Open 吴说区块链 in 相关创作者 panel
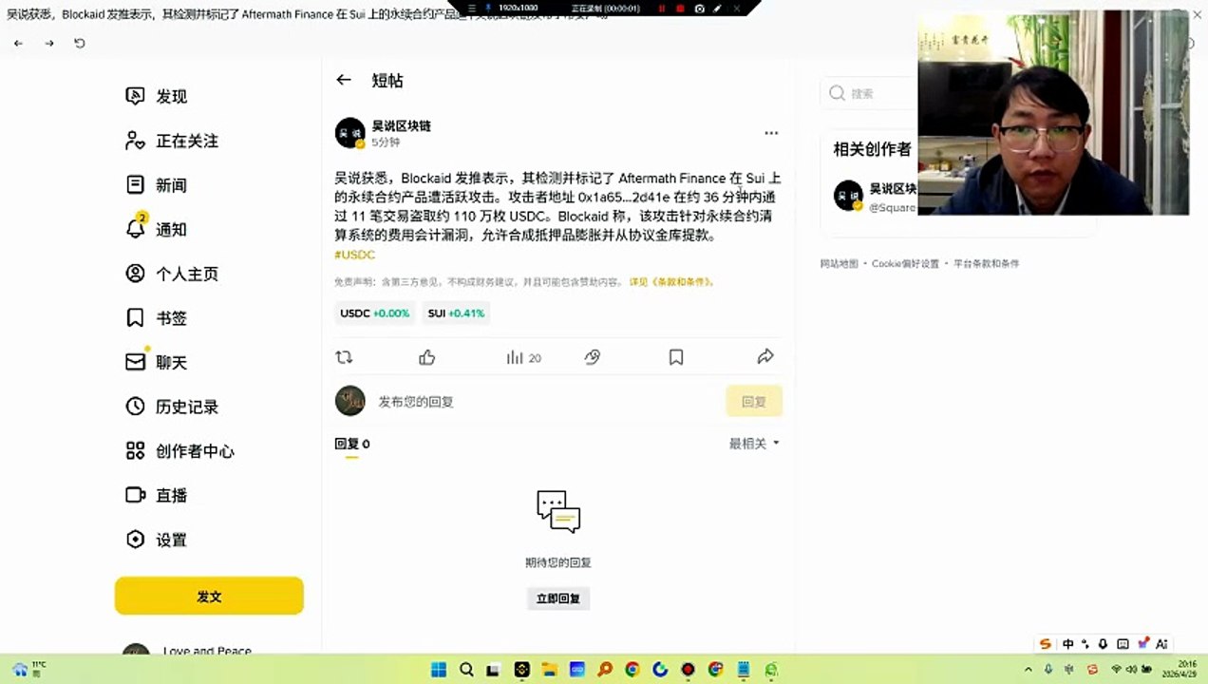 (x=893, y=188)
